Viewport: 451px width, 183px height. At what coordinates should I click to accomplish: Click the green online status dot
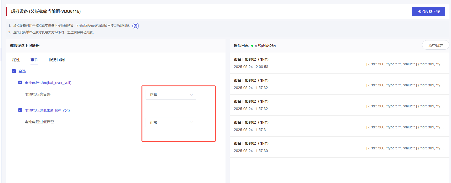pos(252,46)
